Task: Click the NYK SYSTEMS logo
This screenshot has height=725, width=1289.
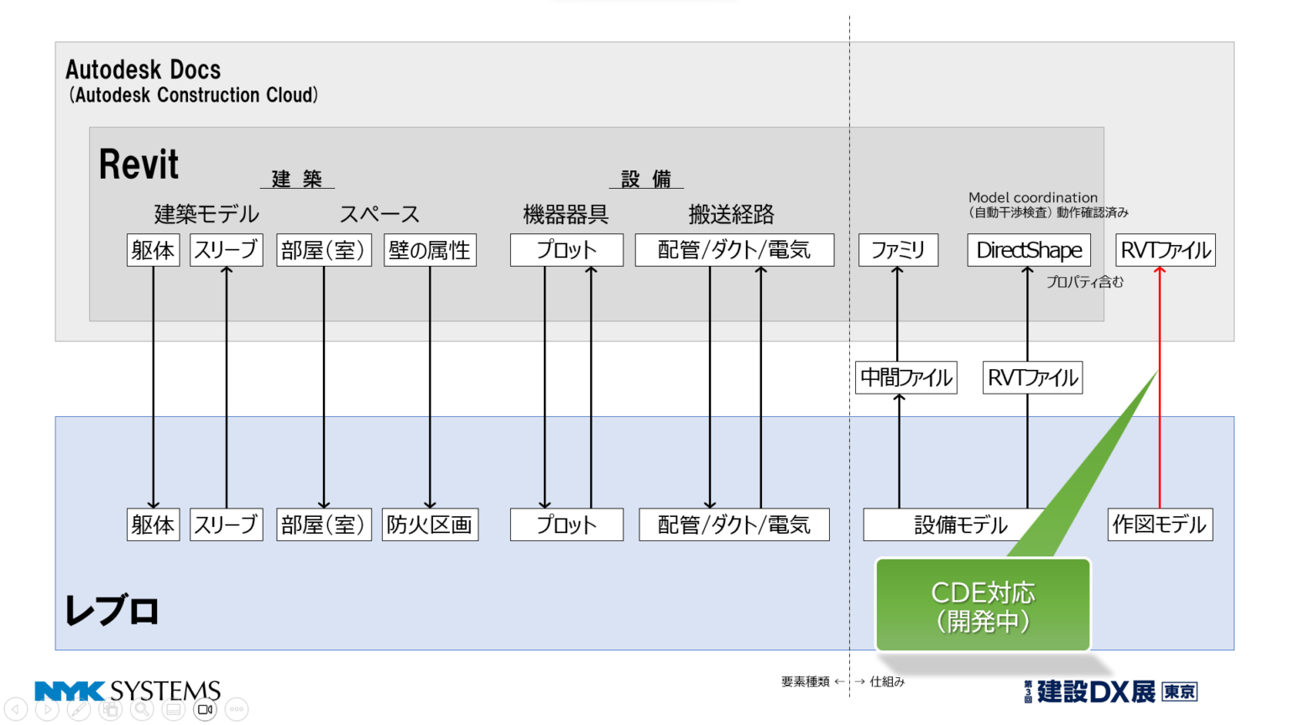Action: pyautogui.click(x=128, y=691)
